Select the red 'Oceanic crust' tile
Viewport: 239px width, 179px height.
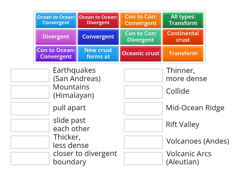click(140, 53)
